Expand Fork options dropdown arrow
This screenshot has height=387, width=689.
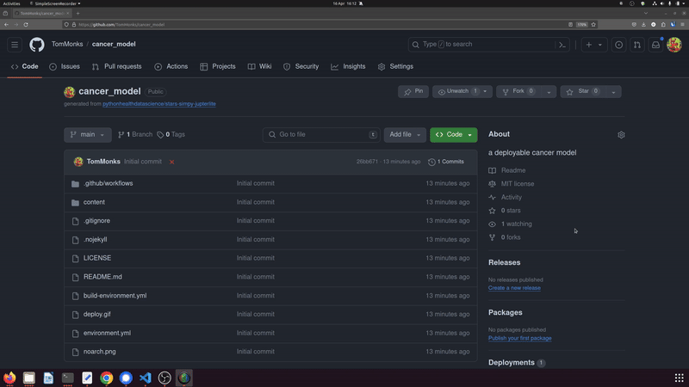549,92
